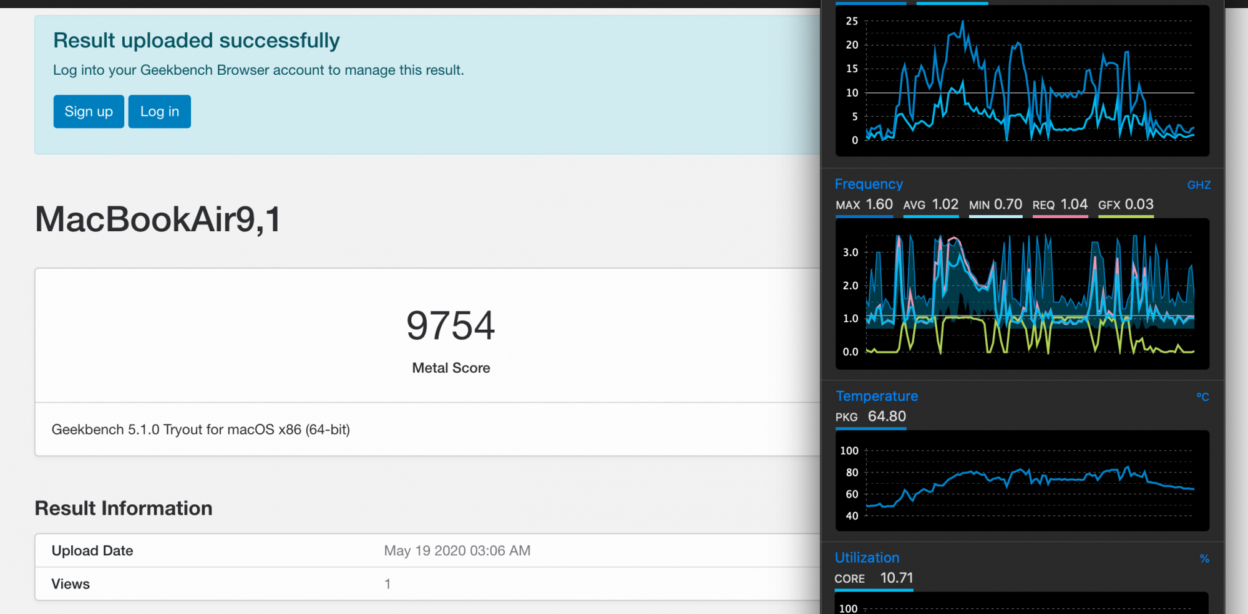This screenshot has width=1248, height=614.
Task: Click the Frequency graph
Action: 1023,294
